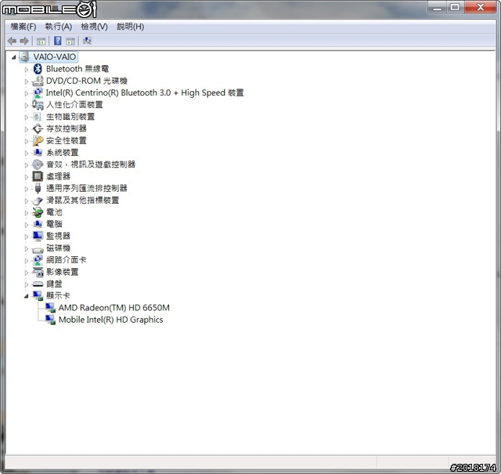This screenshot has height=474, width=501.
Task: Expand the 磁碟機 node
Action: pyautogui.click(x=27, y=248)
